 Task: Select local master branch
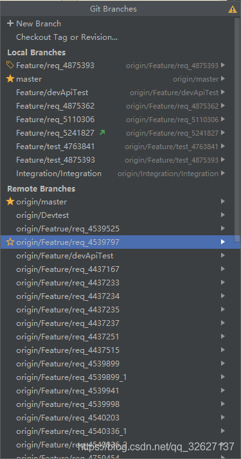click(x=29, y=79)
